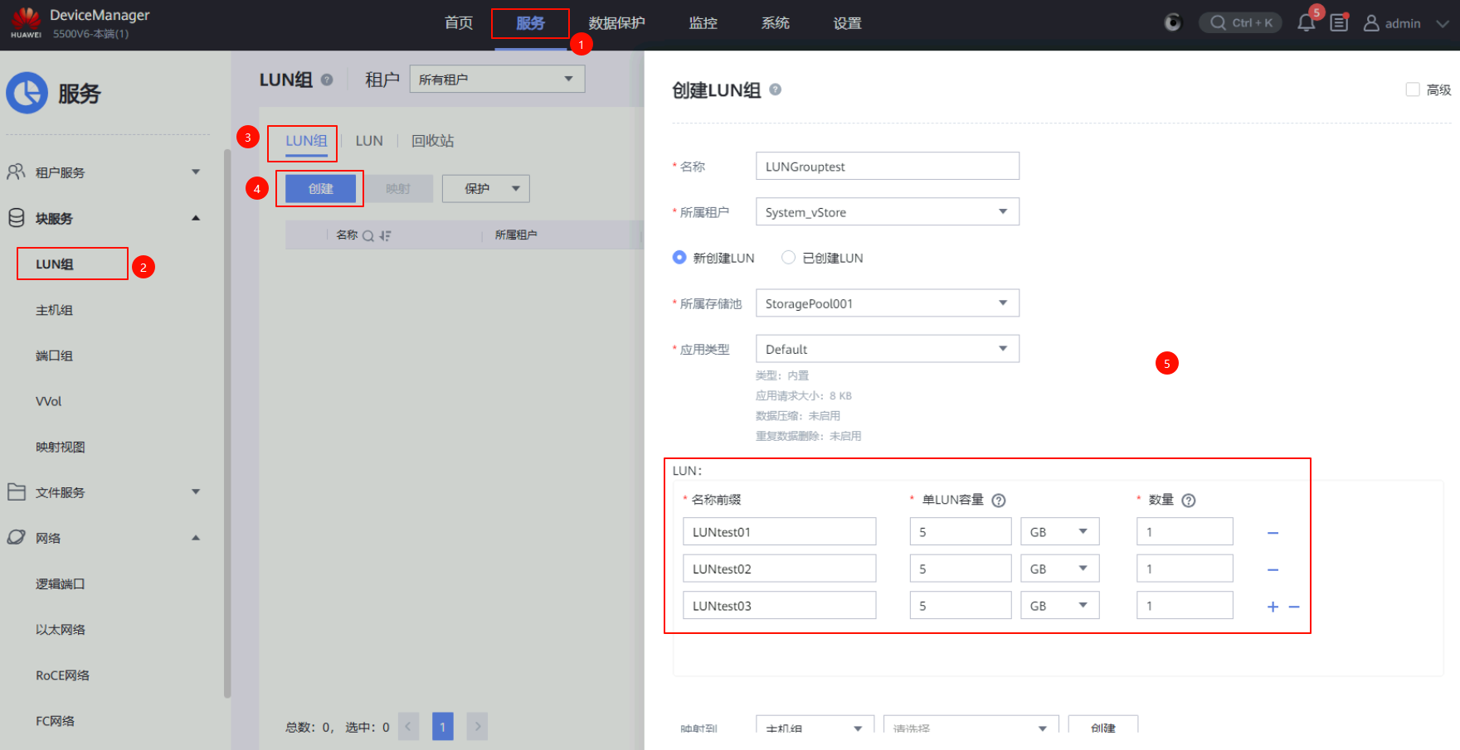Image resolution: width=1460 pixels, height=750 pixels.
Task: Click help icon next to 单LUN容量
Action: click(999, 501)
